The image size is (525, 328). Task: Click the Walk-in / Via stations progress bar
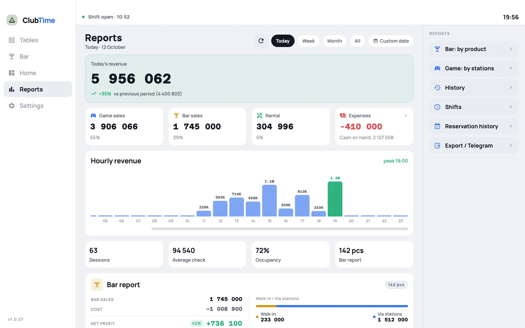tap(332, 306)
